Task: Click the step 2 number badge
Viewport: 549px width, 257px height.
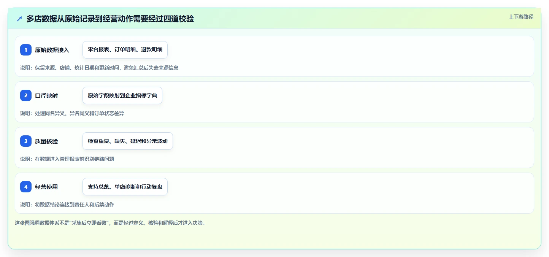Action: click(x=26, y=95)
